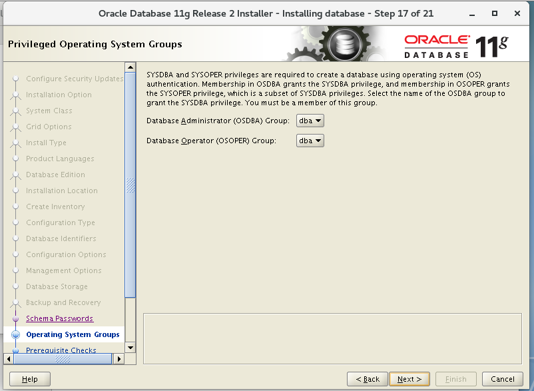Click the sidebar scrollbar down arrow

point(130,347)
